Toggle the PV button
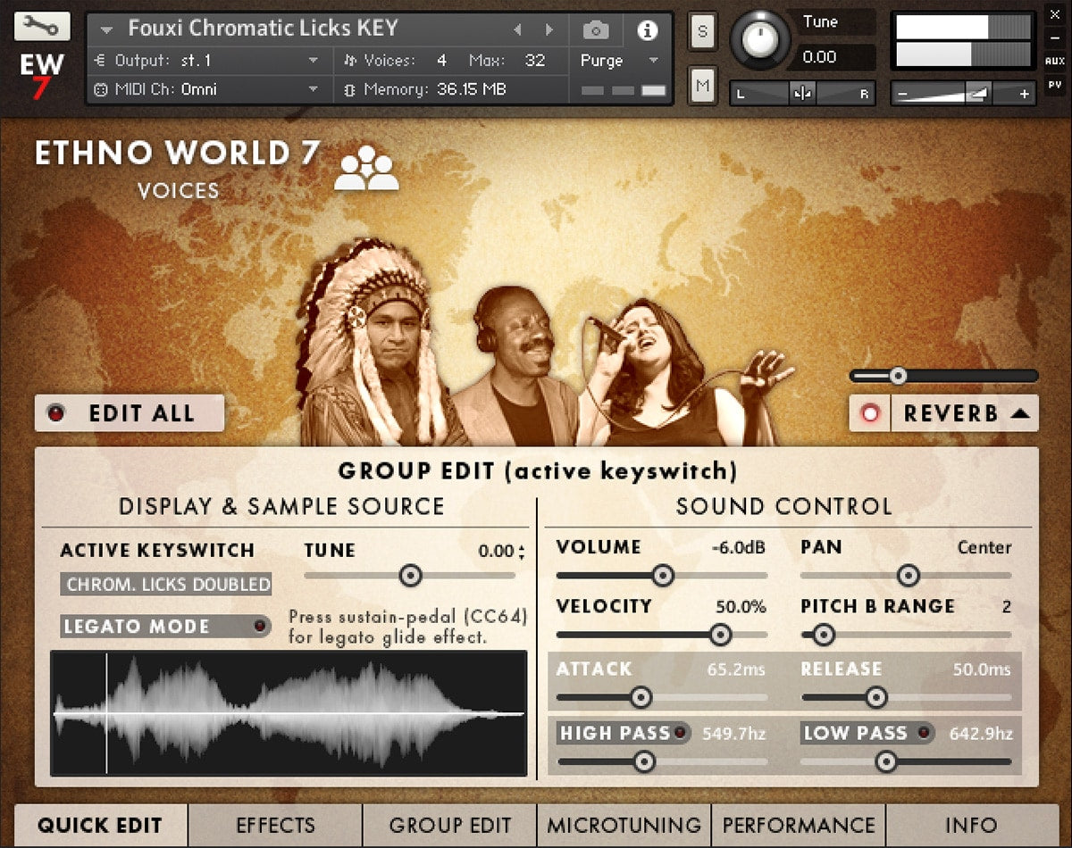This screenshot has width=1072, height=848. point(1055,86)
